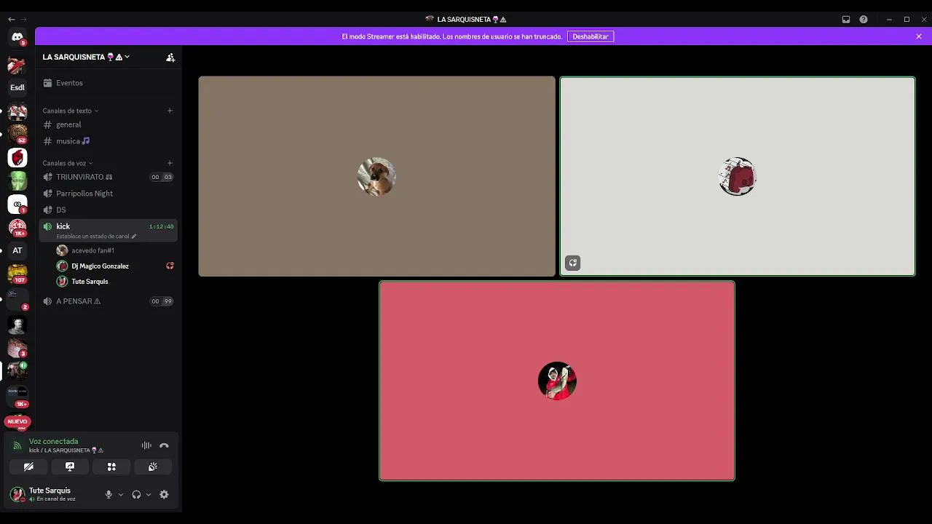This screenshot has width=932, height=524.
Task: Open server with 107 notification badge
Action: (17, 274)
